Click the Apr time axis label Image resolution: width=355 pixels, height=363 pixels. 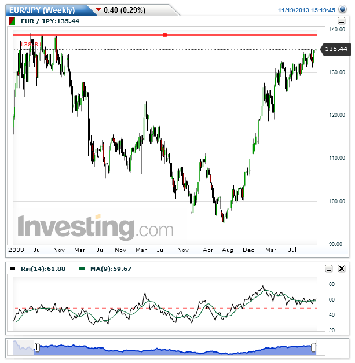point(208,250)
